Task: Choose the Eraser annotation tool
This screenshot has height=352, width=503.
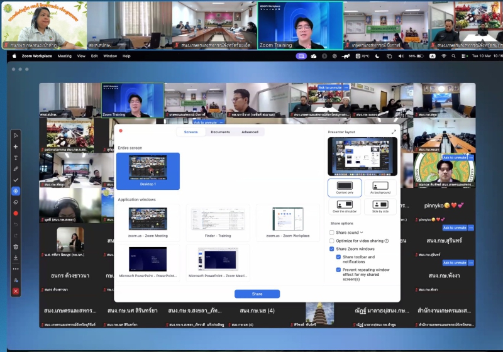Action: click(16, 202)
